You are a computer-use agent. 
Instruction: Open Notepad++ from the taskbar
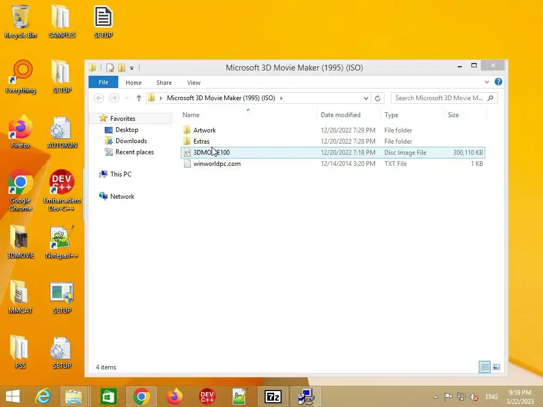point(240,396)
